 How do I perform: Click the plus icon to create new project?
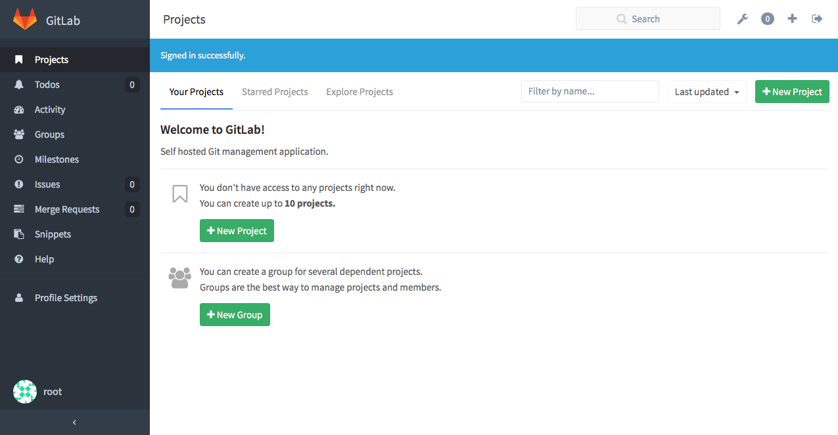coord(792,18)
